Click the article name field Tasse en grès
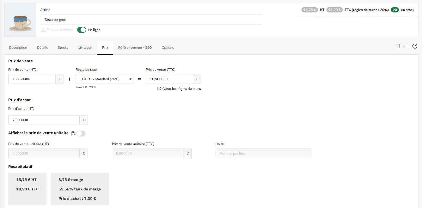This screenshot has height=208, width=422. [x=151, y=20]
